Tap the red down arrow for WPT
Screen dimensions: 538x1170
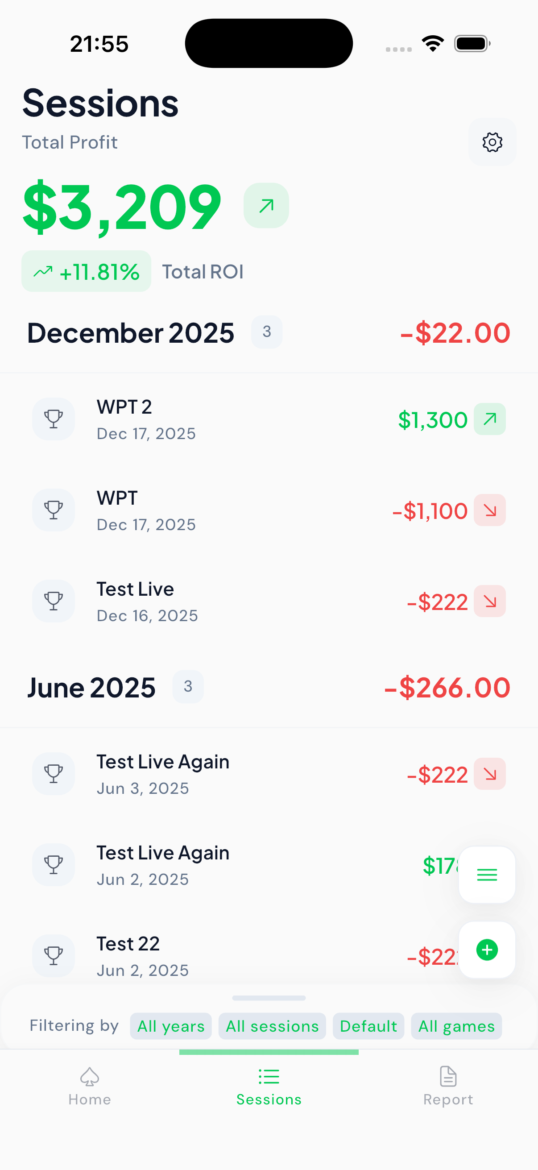(x=489, y=510)
